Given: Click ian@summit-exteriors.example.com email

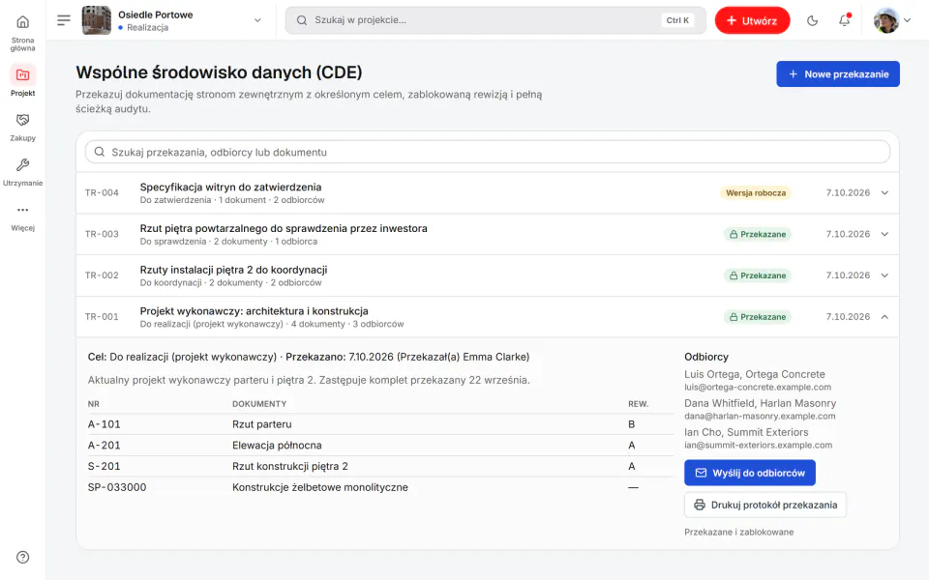Looking at the screenshot, I should pyautogui.click(x=758, y=445).
